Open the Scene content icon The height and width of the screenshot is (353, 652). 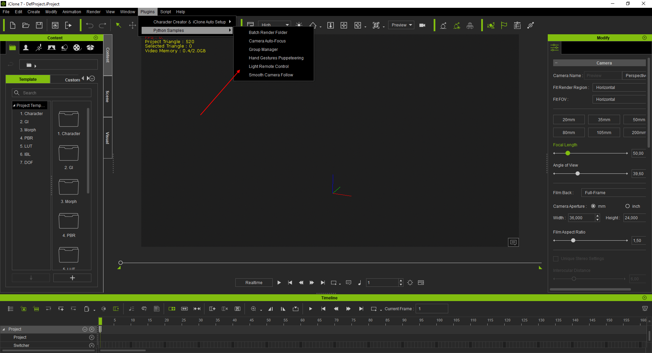(52, 48)
